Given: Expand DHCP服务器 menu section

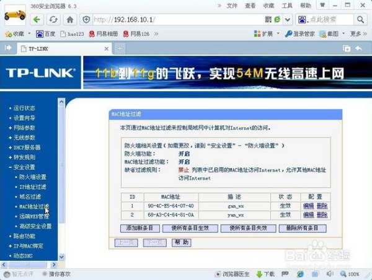Looking at the screenshot, I should point(27,147).
